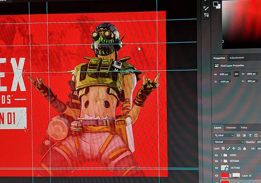Hide the Layer 10 red layer
The image size is (261, 183).
216,176
